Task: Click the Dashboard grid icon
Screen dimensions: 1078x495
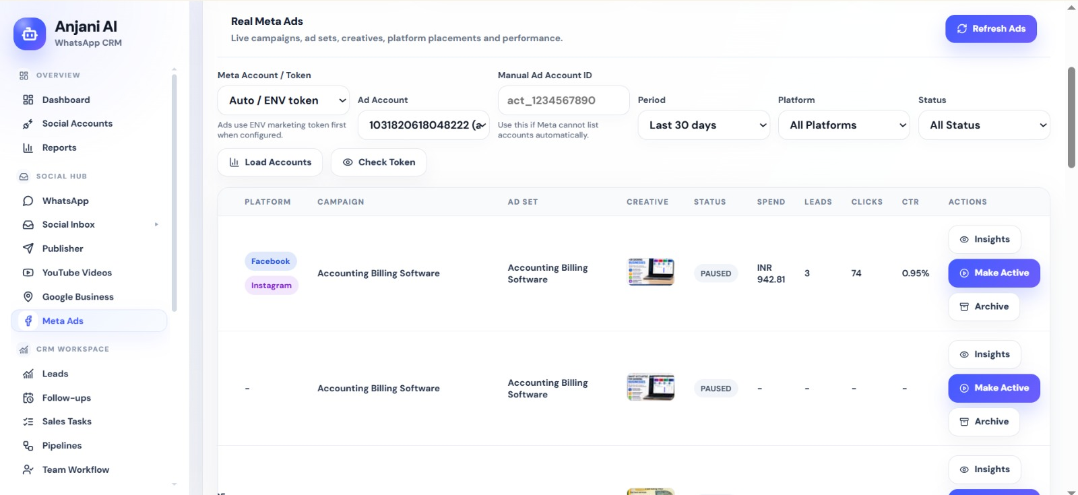Action: click(28, 100)
